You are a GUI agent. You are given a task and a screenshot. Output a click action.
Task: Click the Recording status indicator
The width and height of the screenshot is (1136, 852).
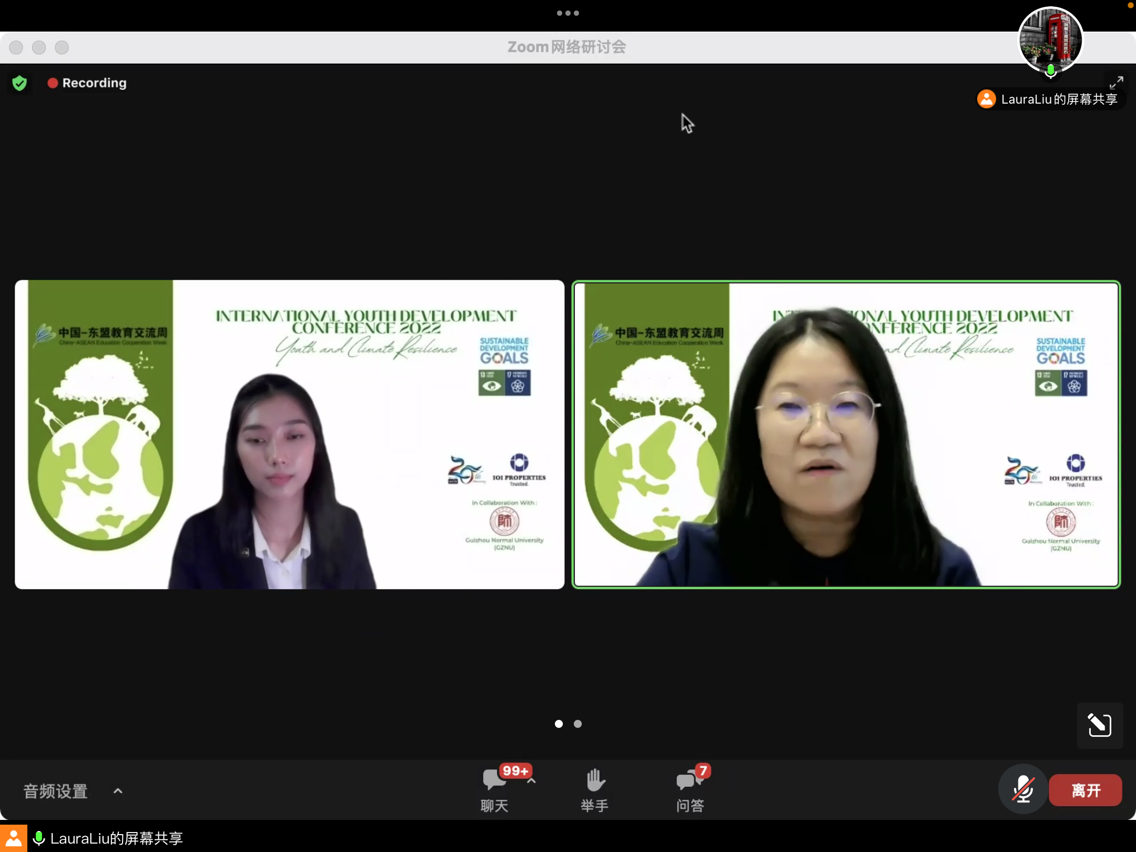(x=87, y=83)
